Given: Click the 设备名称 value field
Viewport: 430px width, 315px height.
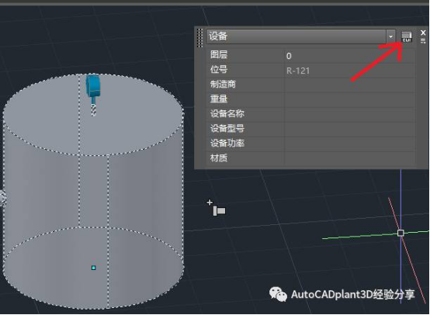Looking at the screenshot, I should point(349,115).
